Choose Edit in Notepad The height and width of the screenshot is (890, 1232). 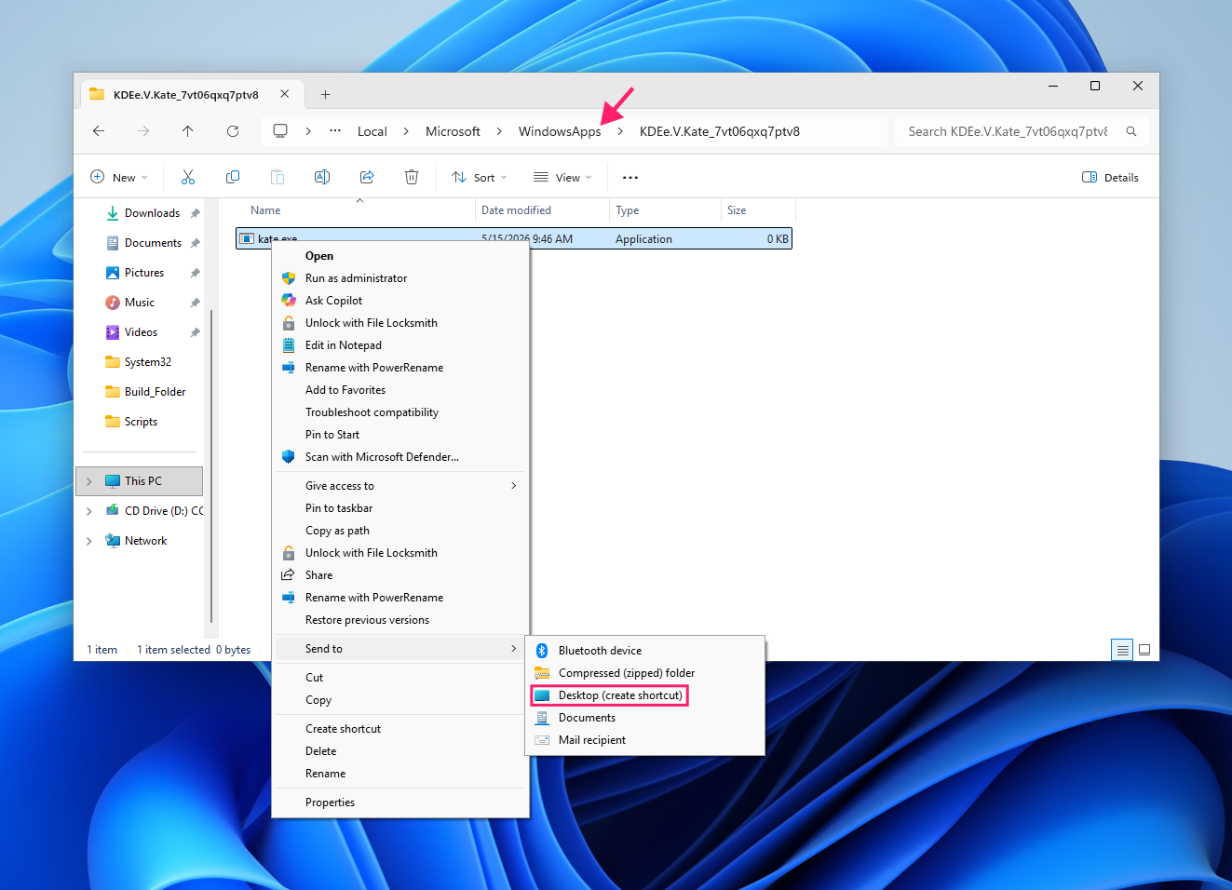[400, 345]
